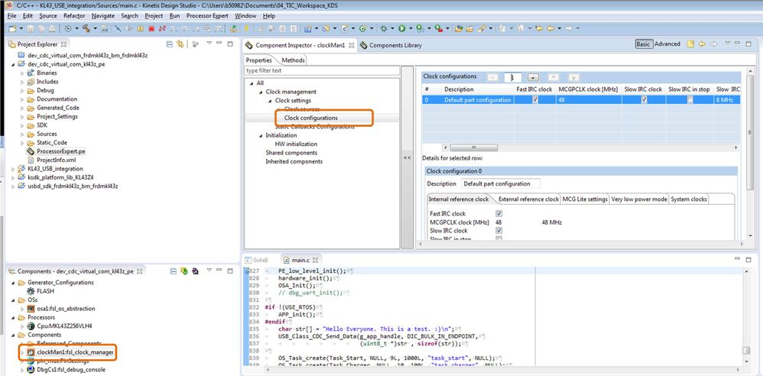
Task: Click Link with Editor in Project Explorer
Action: click(x=180, y=44)
